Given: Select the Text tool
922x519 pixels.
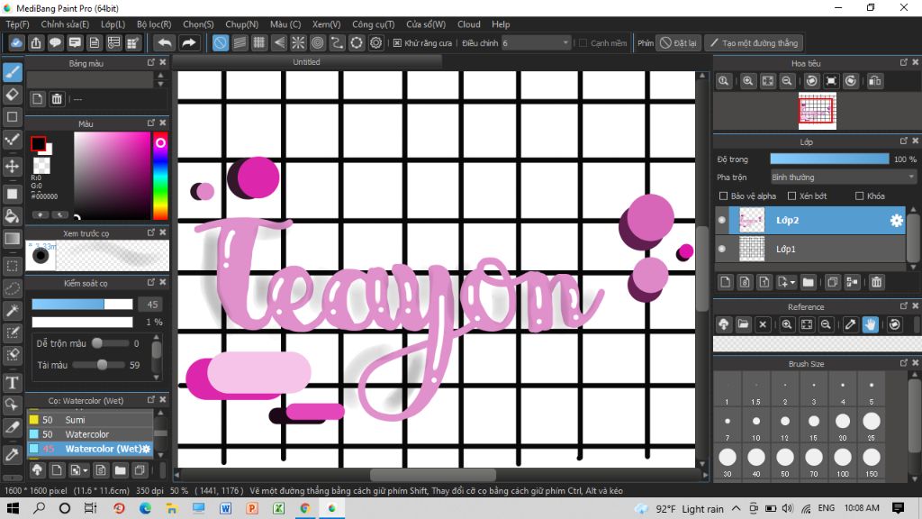Looking at the screenshot, I should pos(12,383).
